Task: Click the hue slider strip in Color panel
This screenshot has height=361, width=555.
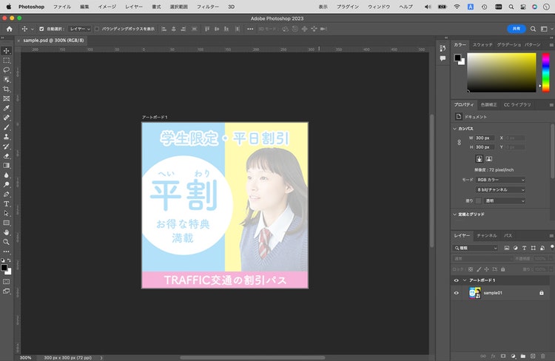Action: (546, 72)
